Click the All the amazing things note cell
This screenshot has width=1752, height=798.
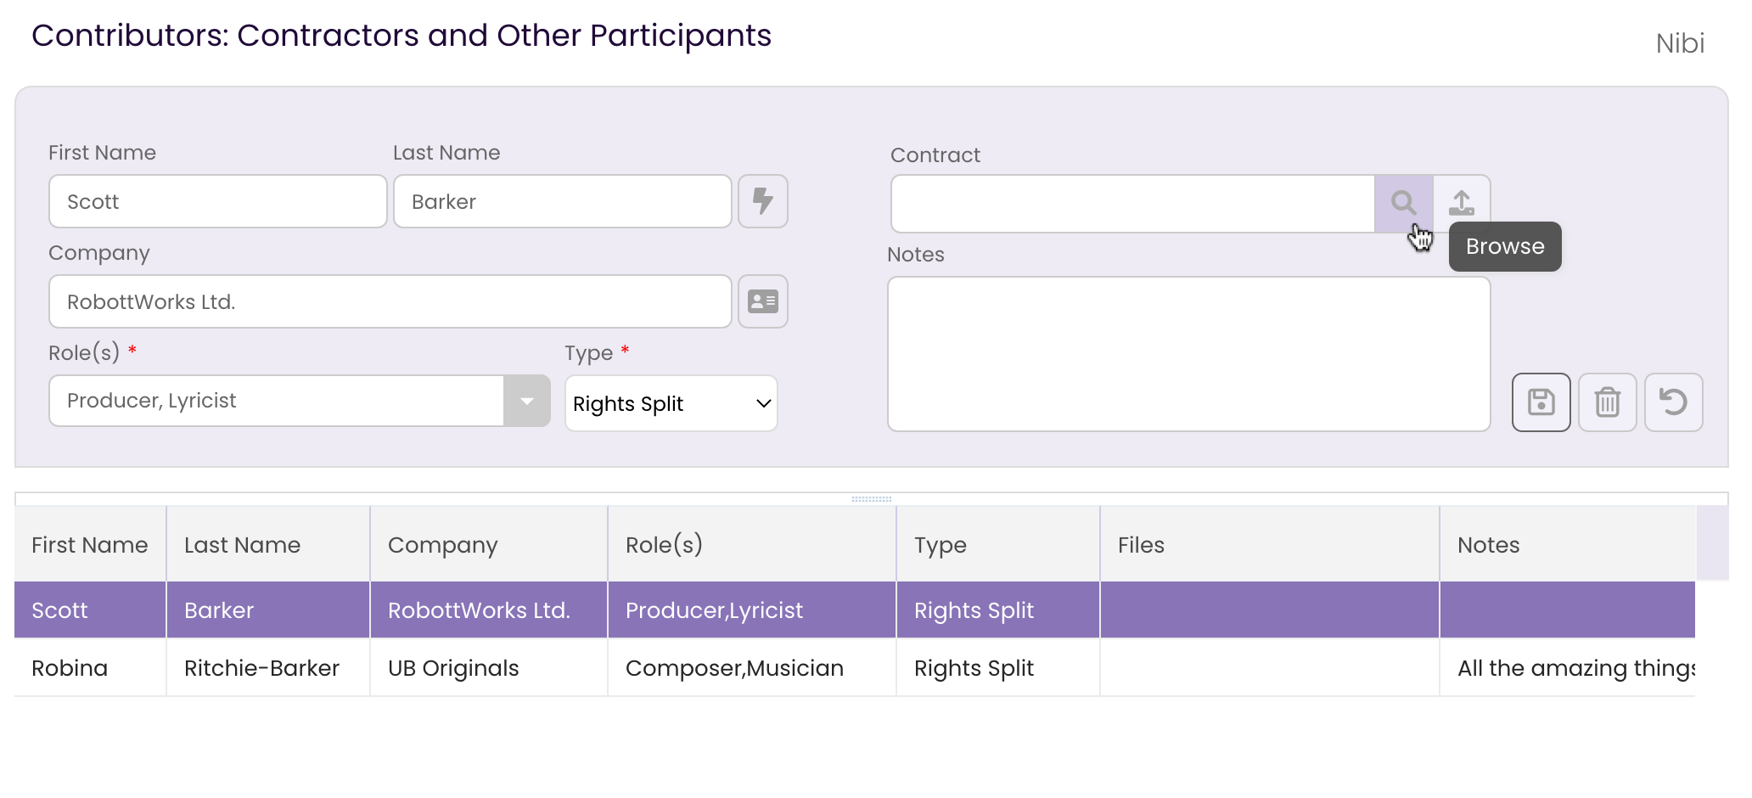tap(1567, 667)
